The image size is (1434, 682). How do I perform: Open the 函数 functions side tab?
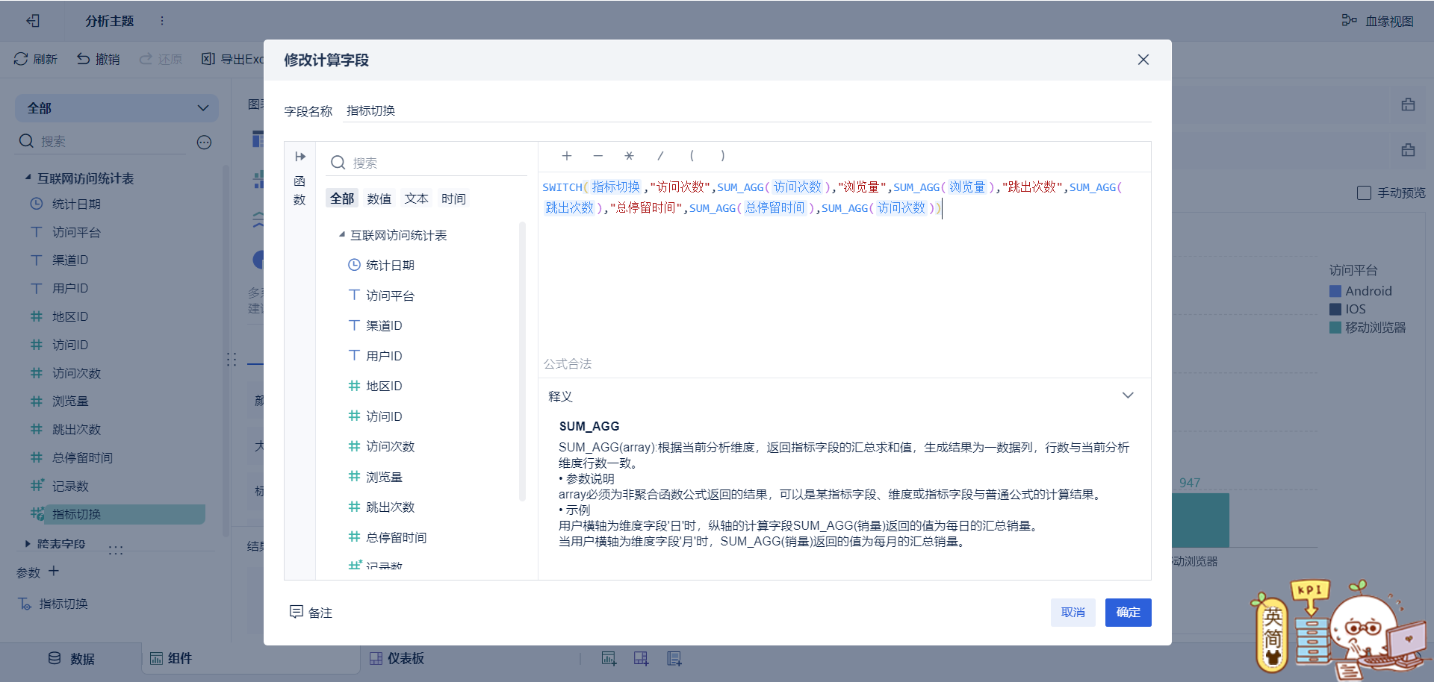click(299, 190)
